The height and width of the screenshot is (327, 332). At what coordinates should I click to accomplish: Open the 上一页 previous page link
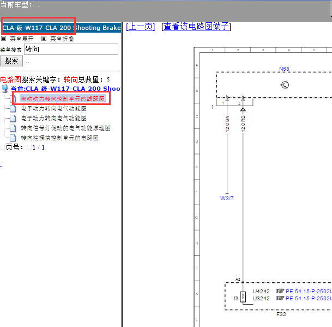tap(141, 27)
